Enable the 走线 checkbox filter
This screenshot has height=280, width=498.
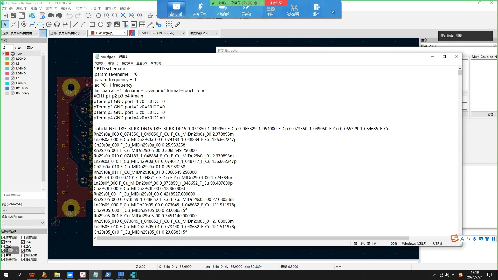[x=3, y=246]
